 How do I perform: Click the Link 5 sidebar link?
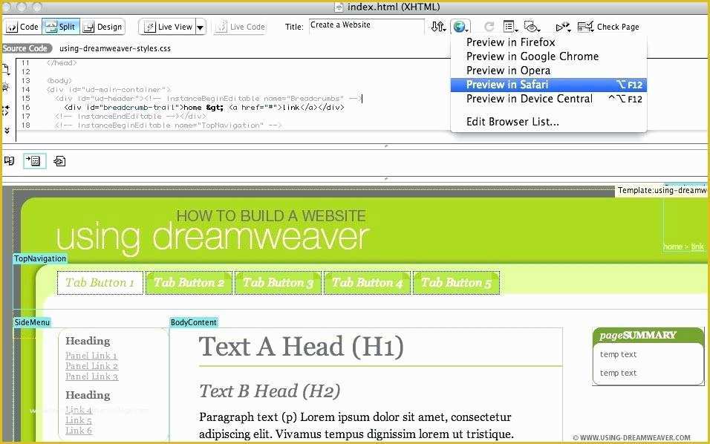coord(78,420)
